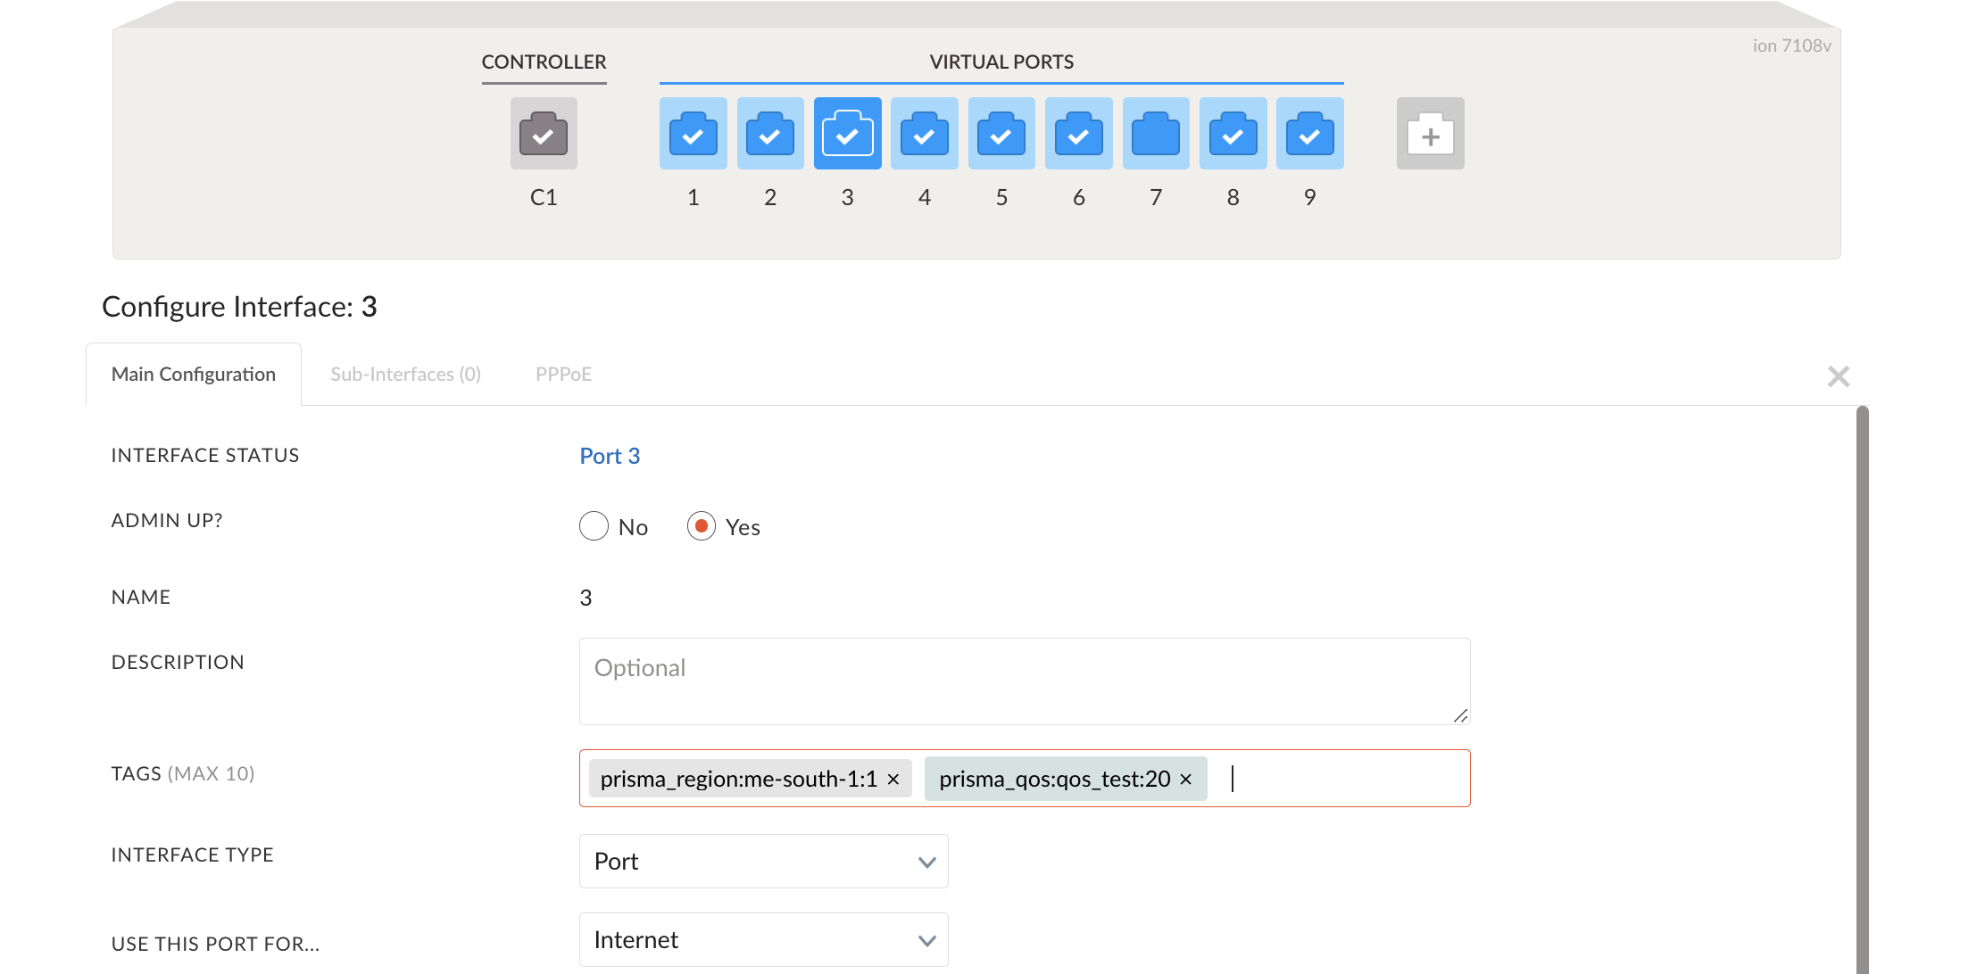
Task: Open the PPPoE tab
Action: 563,375
